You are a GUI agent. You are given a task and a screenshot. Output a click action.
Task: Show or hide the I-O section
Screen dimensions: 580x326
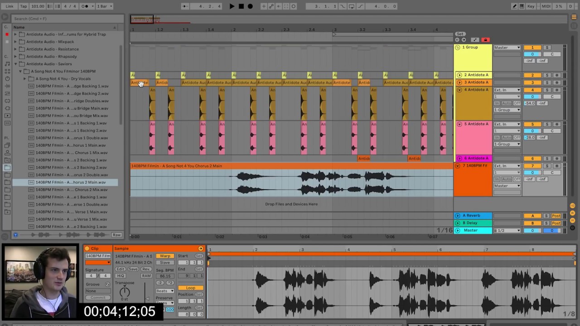coord(573,206)
